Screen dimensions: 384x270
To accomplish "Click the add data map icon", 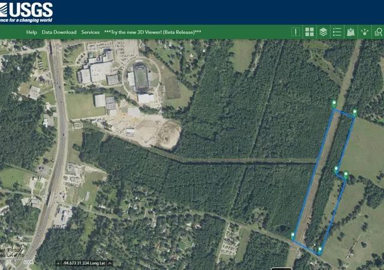I will pos(350,32).
